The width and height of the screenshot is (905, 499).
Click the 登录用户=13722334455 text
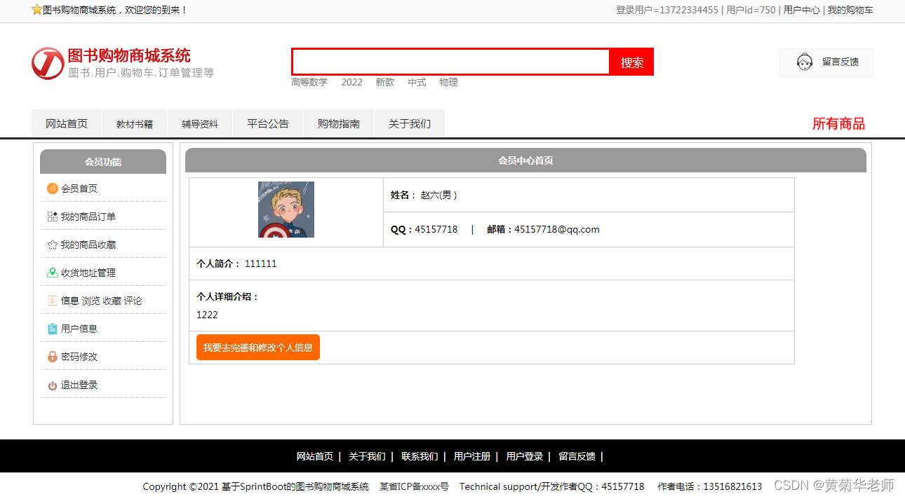coord(667,10)
